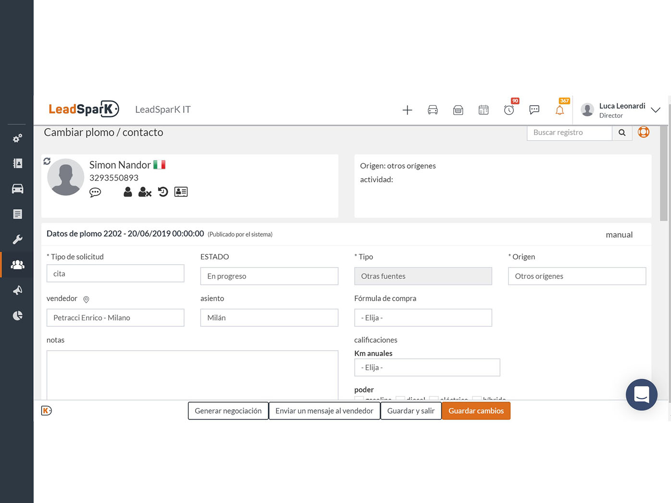Open the calendar icon in the top bar

coord(484,110)
